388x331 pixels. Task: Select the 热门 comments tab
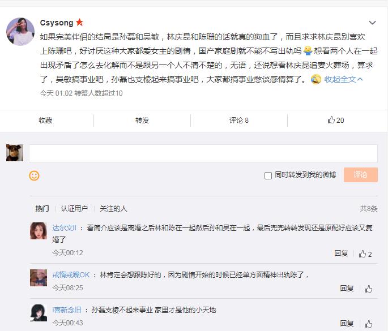[42, 209]
